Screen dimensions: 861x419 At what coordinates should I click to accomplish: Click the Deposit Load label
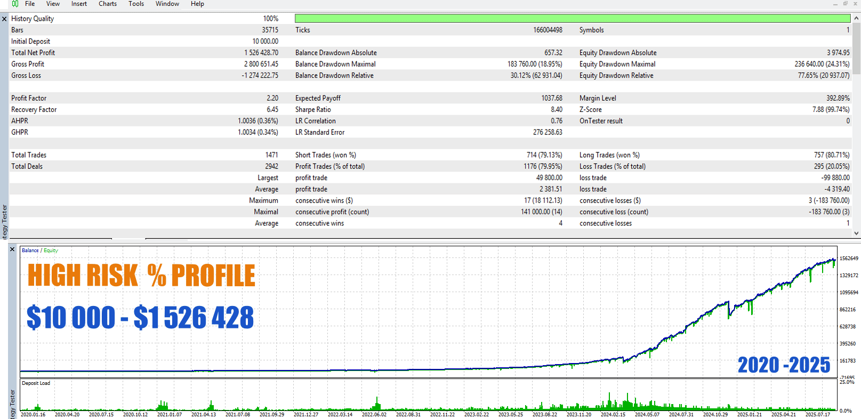(36, 383)
